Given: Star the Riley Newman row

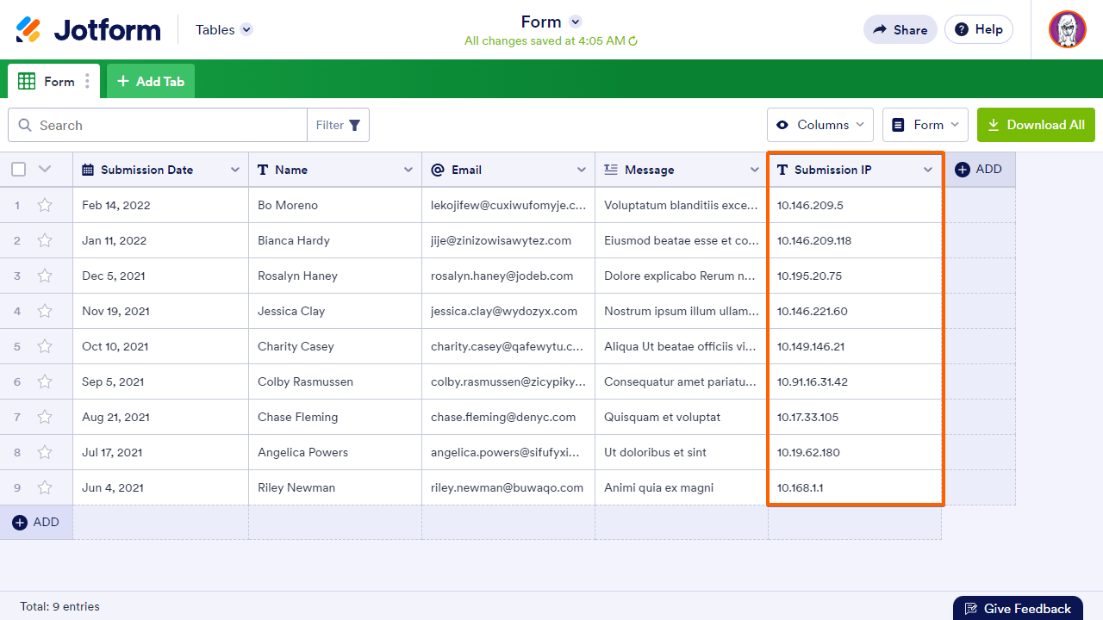Looking at the screenshot, I should click(45, 487).
